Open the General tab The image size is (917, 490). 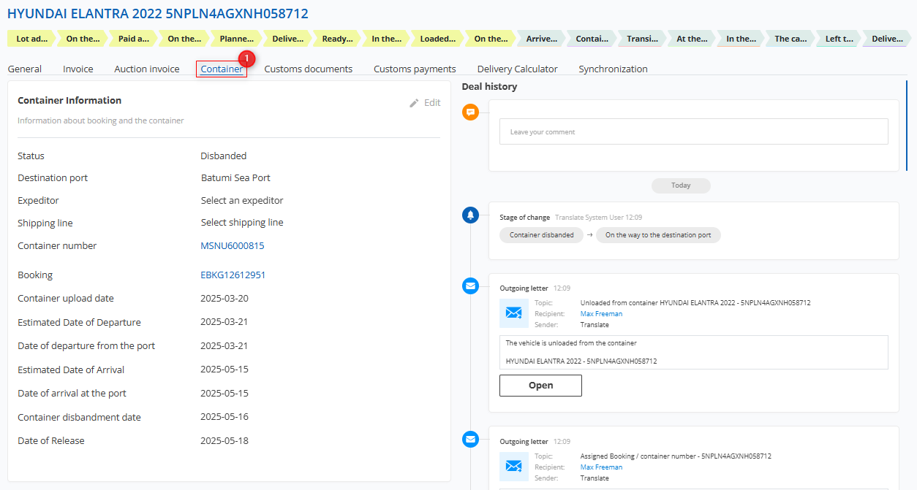click(x=25, y=69)
